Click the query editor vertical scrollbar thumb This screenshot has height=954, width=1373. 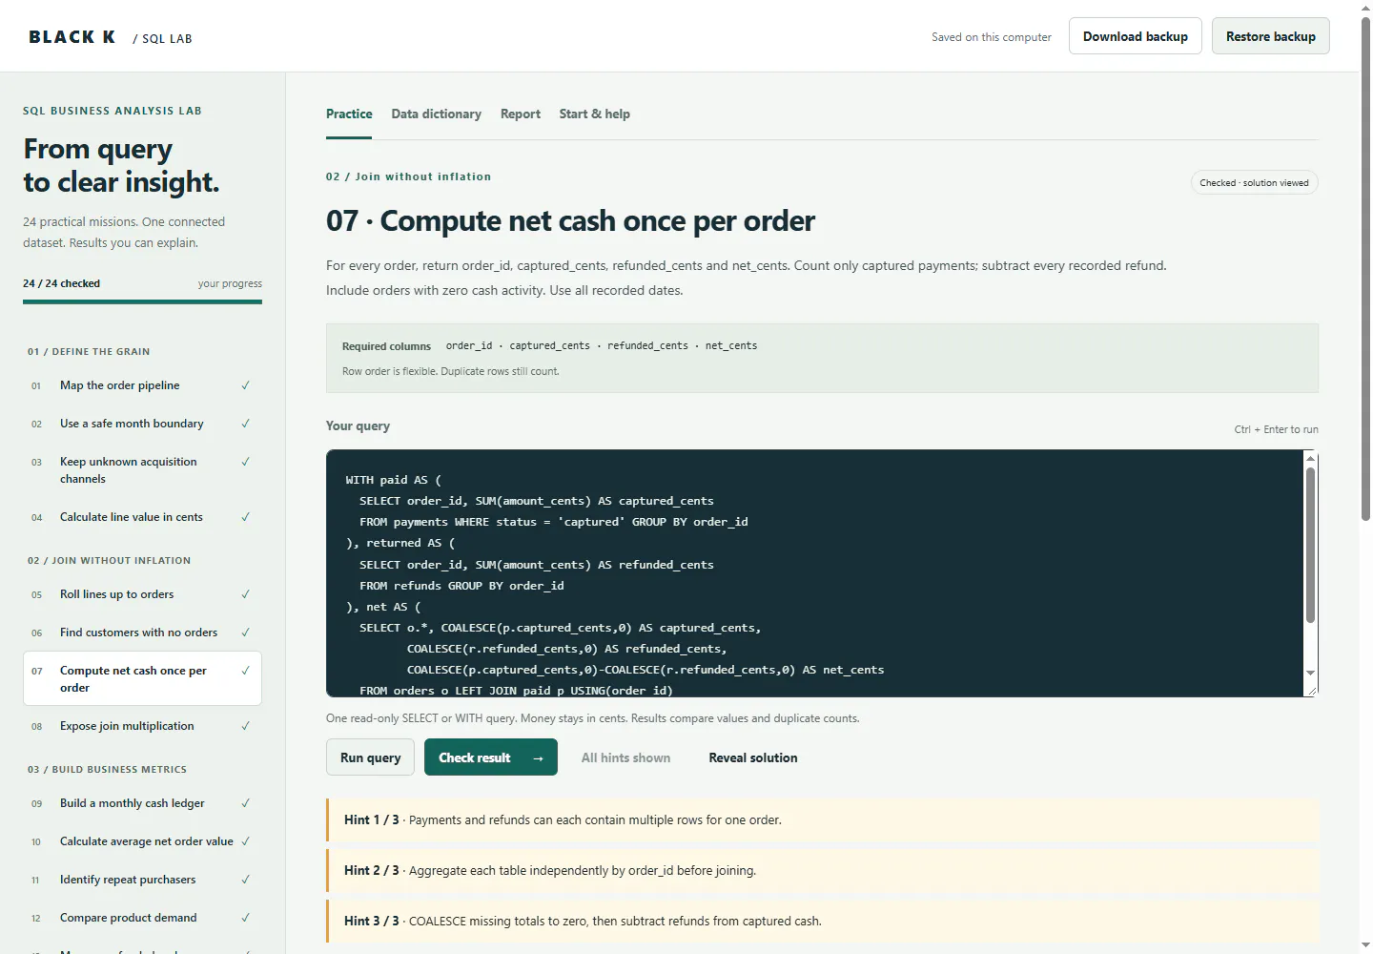tap(1310, 545)
